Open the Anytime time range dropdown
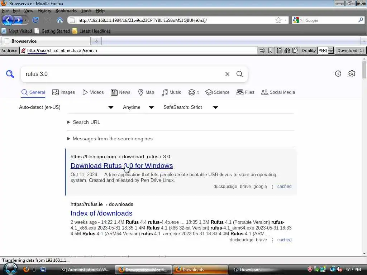Image resolution: width=367 pixels, height=275 pixels. (138, 107)
